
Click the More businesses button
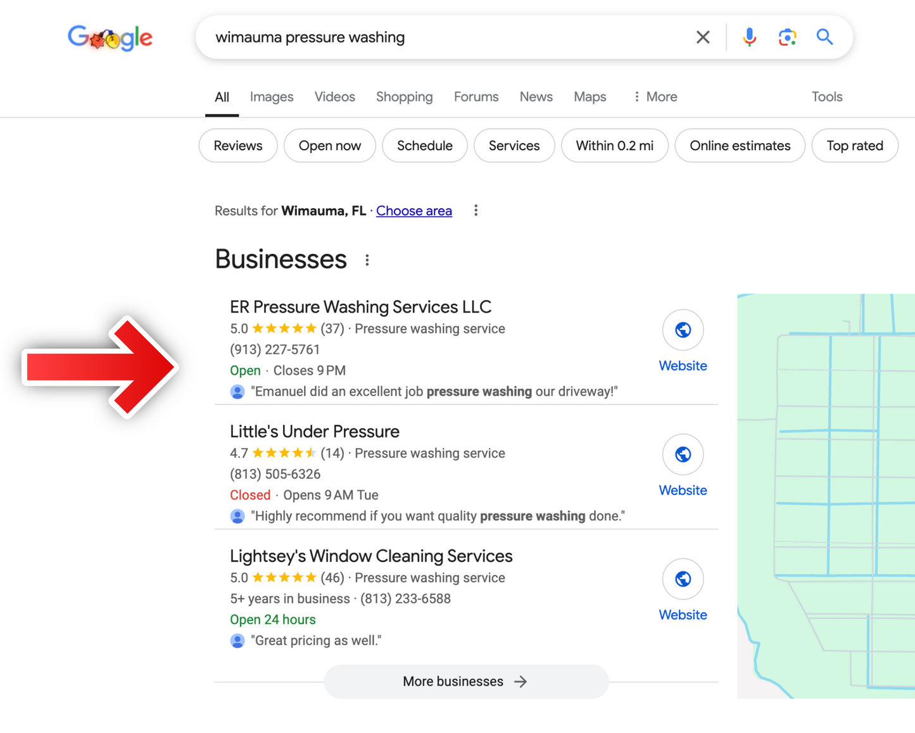point(466,681)
